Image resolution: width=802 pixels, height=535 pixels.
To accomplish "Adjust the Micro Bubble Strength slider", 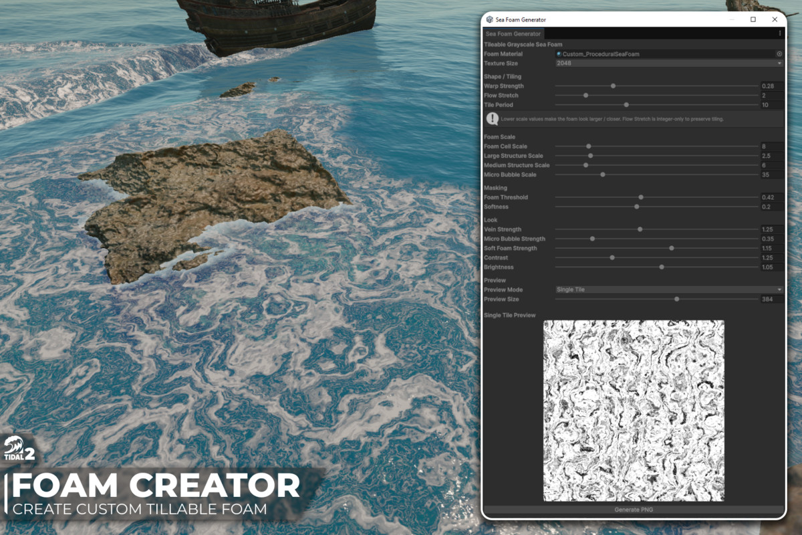I will pyautogui.click(x=656, y=239).
